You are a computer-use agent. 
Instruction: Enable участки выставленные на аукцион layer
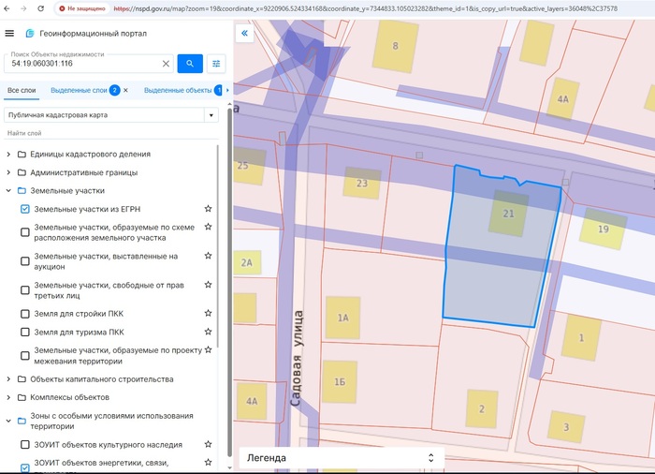click(25, 261)
